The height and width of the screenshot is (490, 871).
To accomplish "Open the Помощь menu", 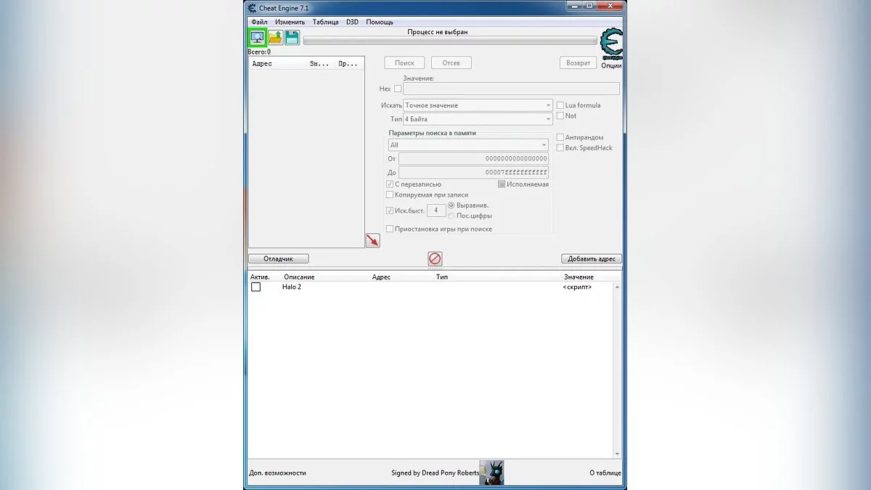I will (380, 22).
